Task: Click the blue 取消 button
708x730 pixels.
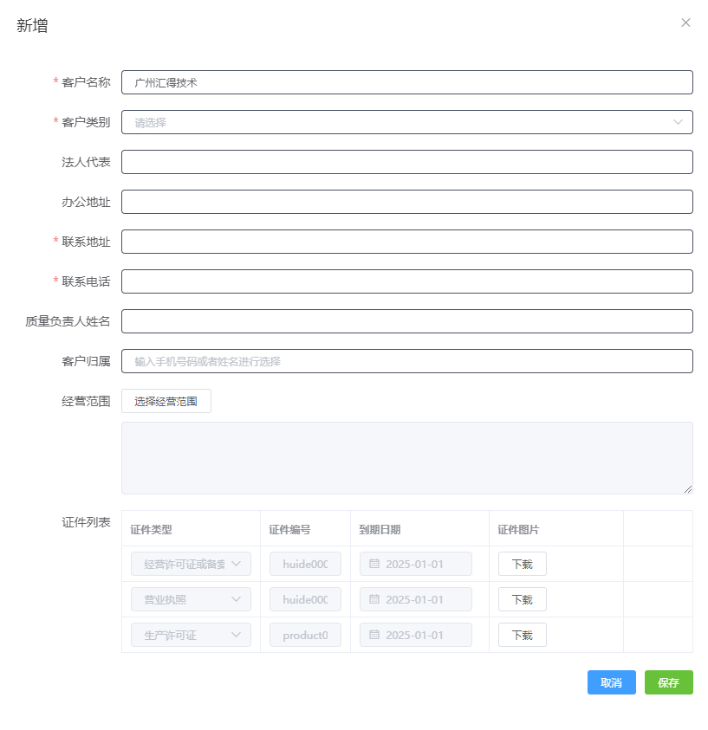Action: tap(611, 682)
